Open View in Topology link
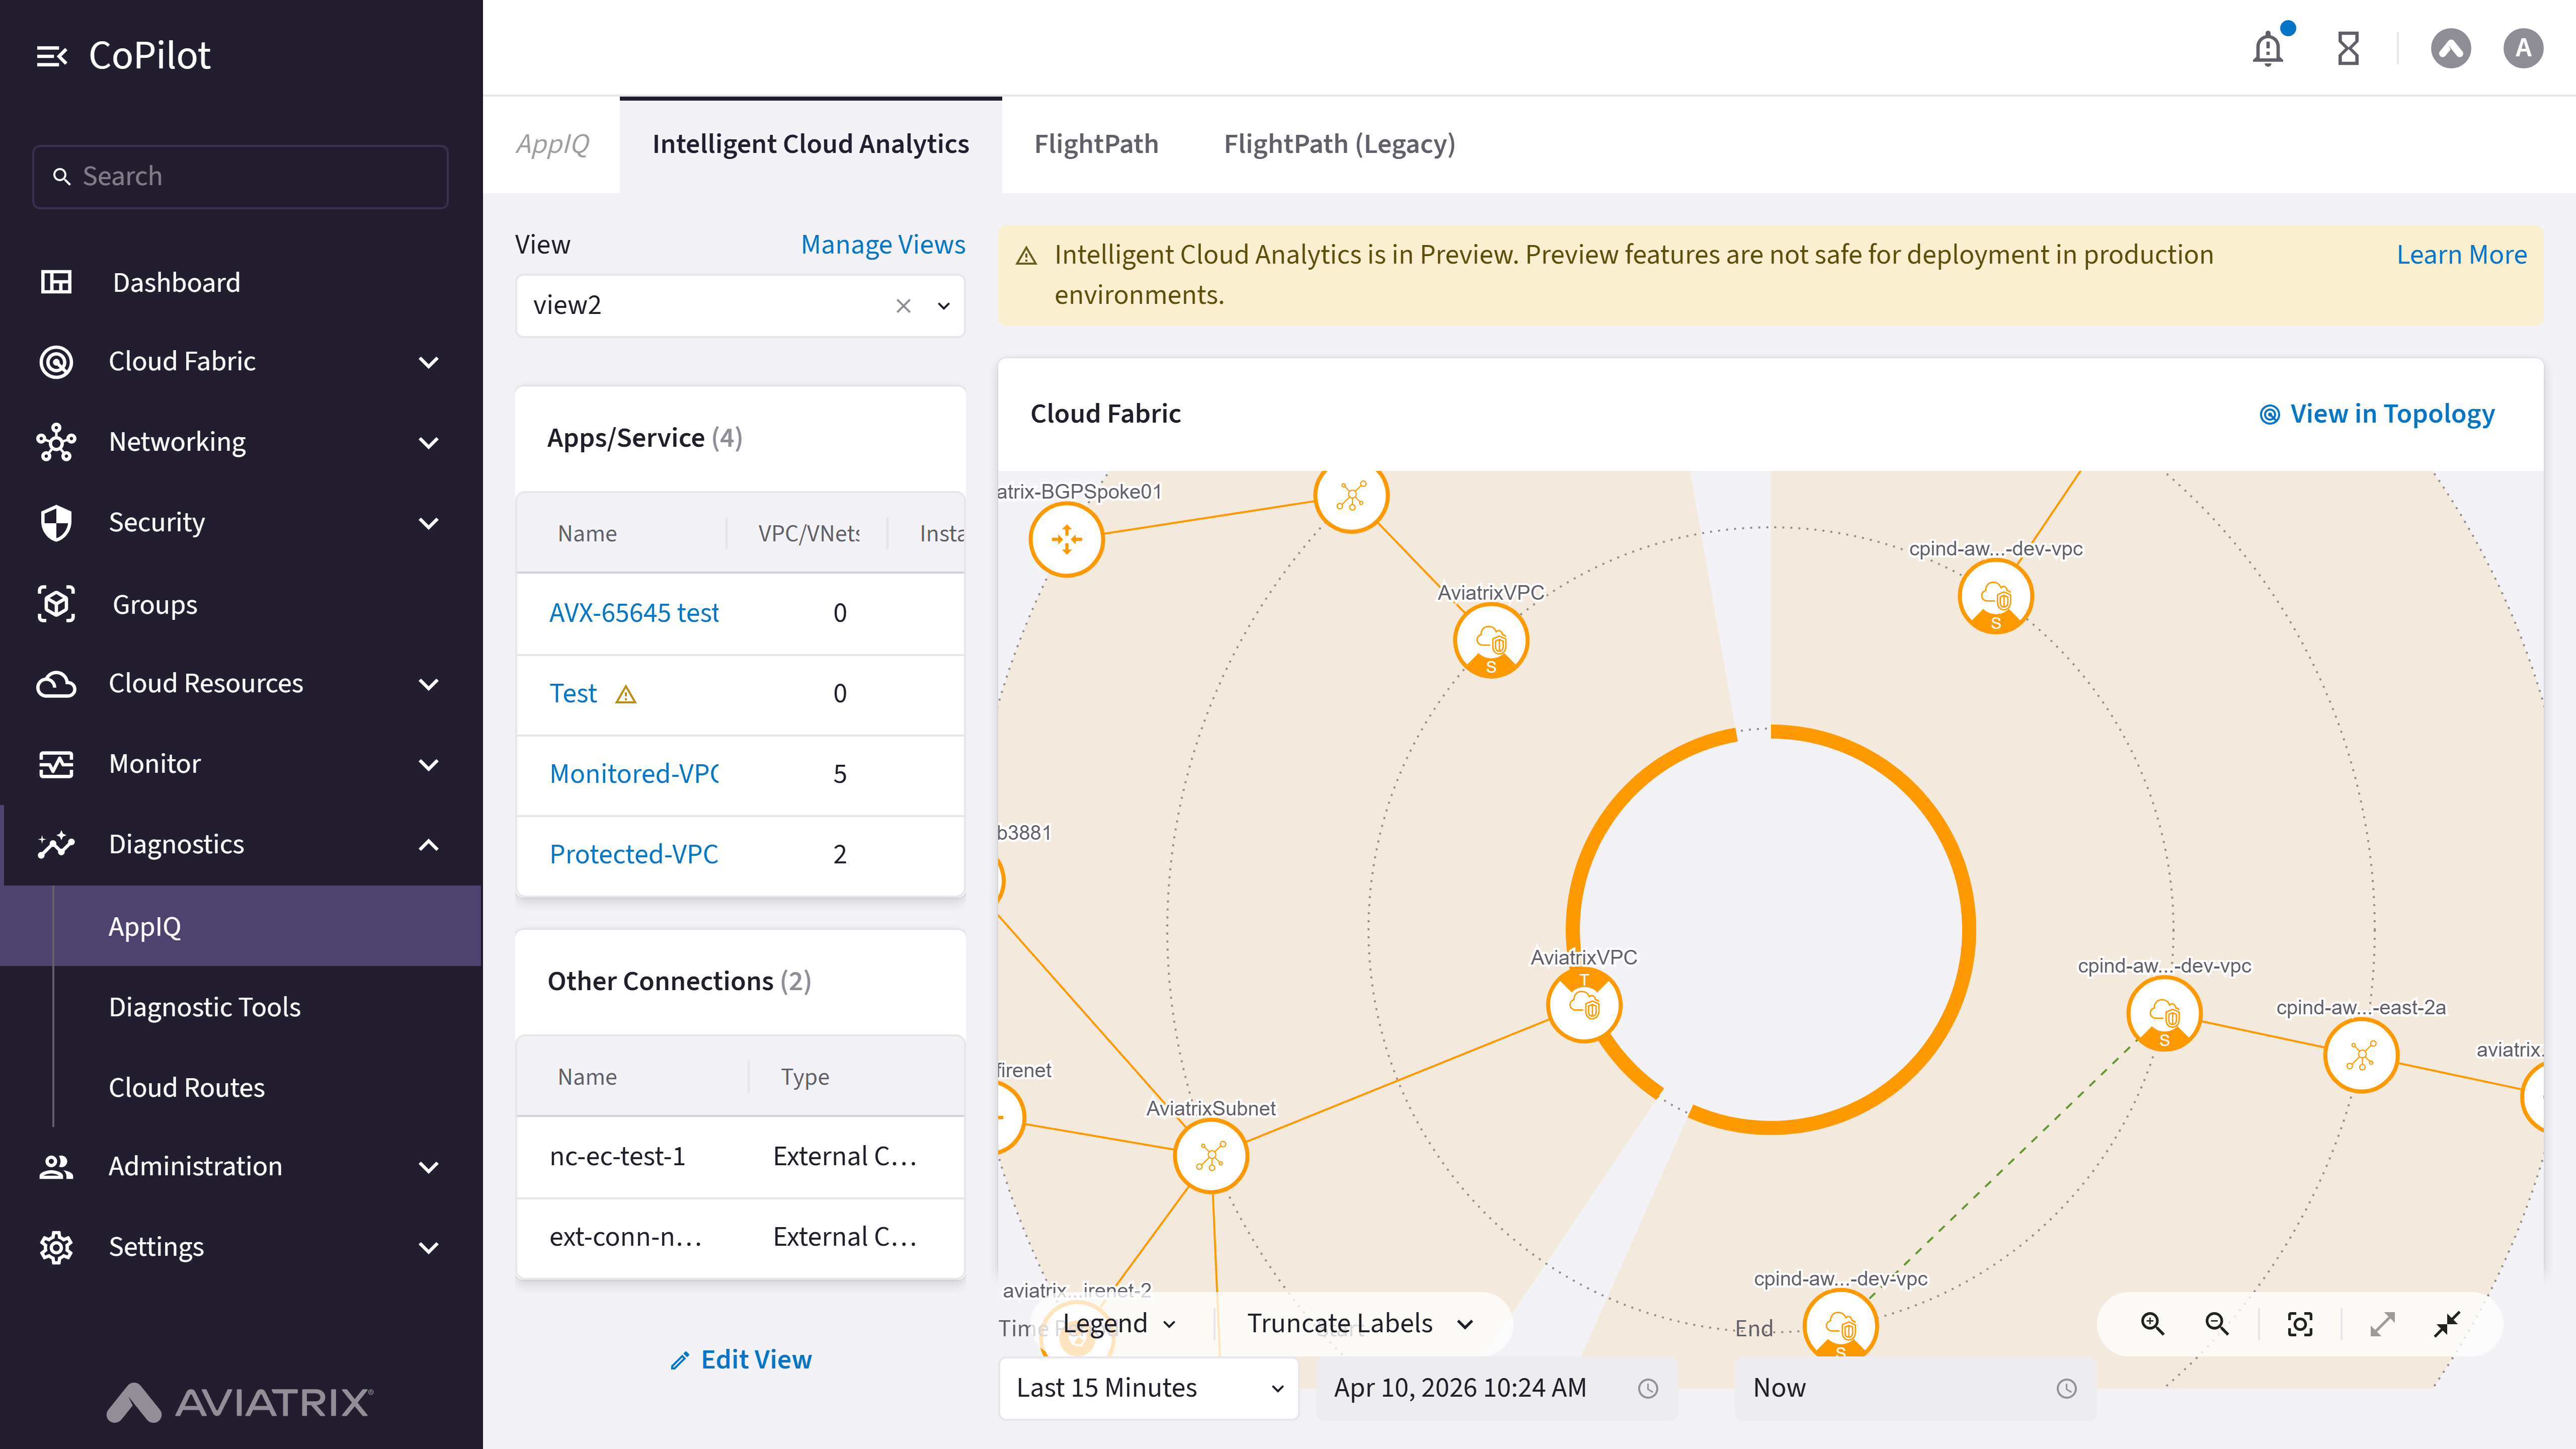 click(2377, 413)
